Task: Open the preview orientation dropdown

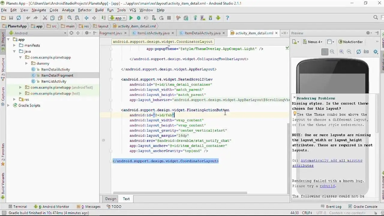Action: pos(330,42)
